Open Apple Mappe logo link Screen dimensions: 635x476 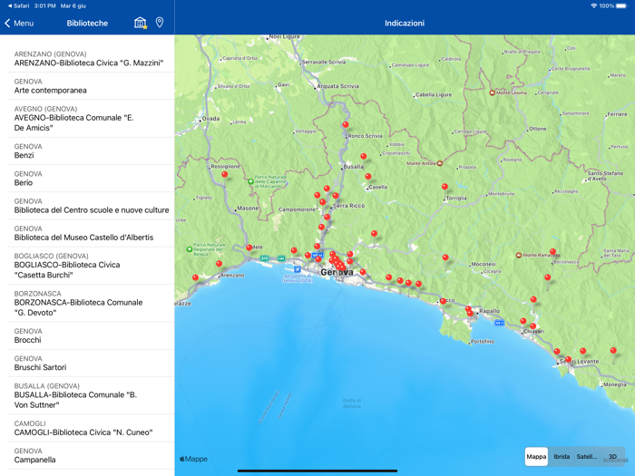tap(193, 459)
